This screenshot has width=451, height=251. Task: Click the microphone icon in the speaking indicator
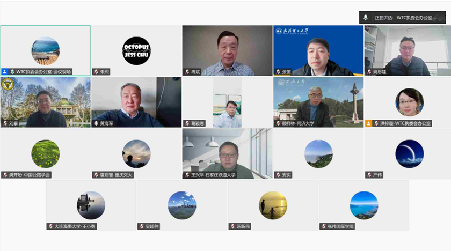(366, 18)
